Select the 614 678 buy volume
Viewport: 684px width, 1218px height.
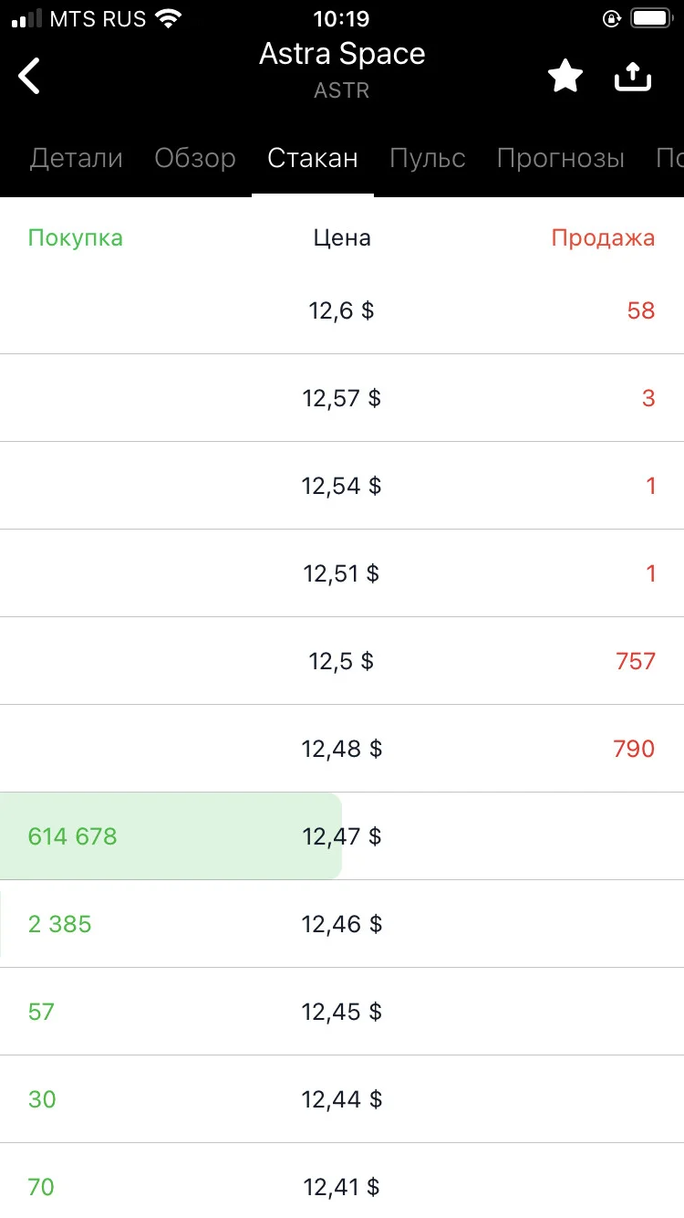[73, 836]
